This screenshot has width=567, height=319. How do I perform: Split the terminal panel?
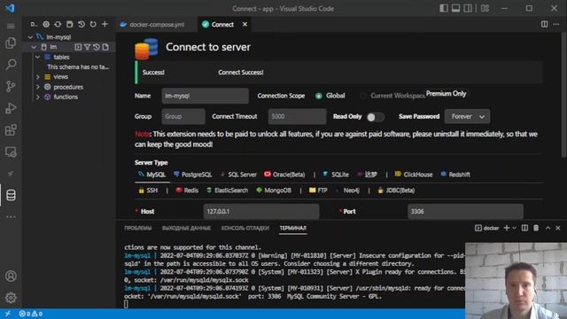pyautogui.click(x=524, y=228)
